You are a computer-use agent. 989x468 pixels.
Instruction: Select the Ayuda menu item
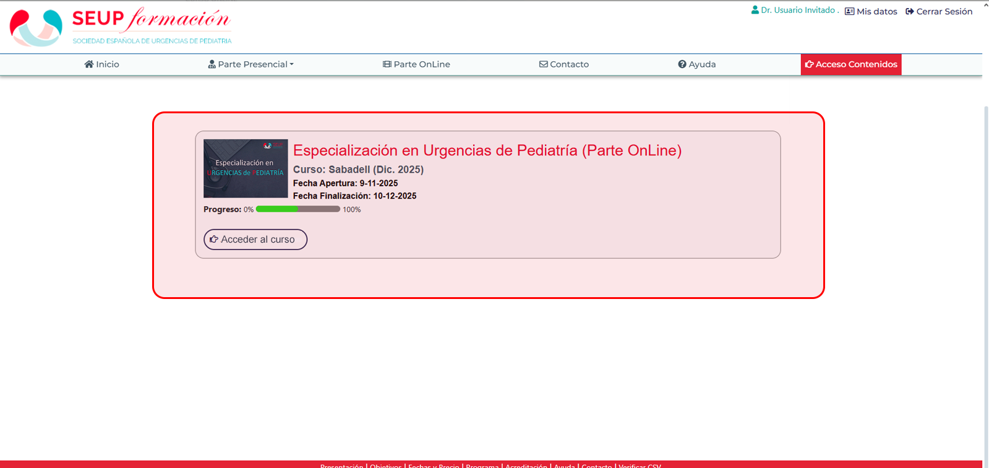point(702,64)
